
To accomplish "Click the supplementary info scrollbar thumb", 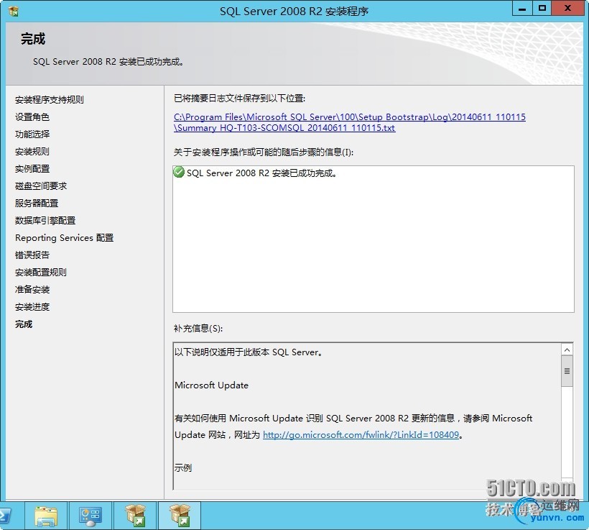I will point(567,371).
